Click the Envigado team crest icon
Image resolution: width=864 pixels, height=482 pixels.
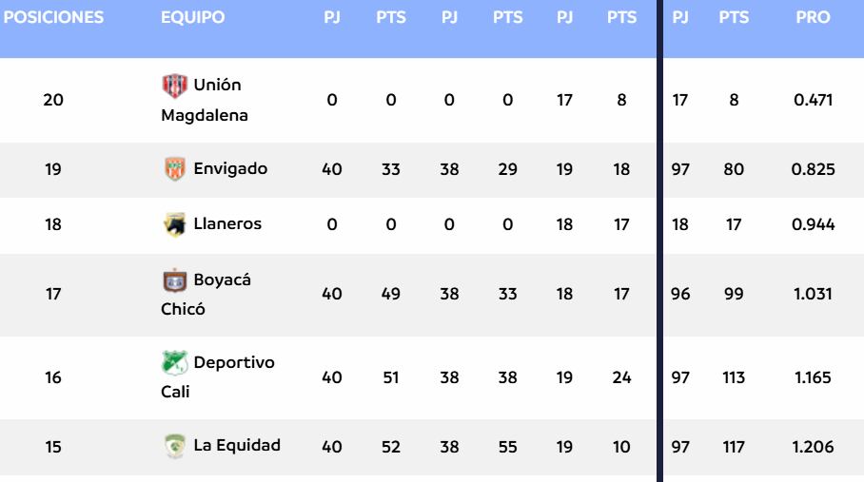(x=175, y=169)
